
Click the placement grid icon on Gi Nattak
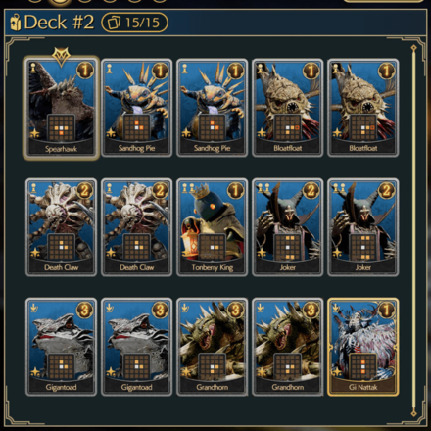(363, 366)
